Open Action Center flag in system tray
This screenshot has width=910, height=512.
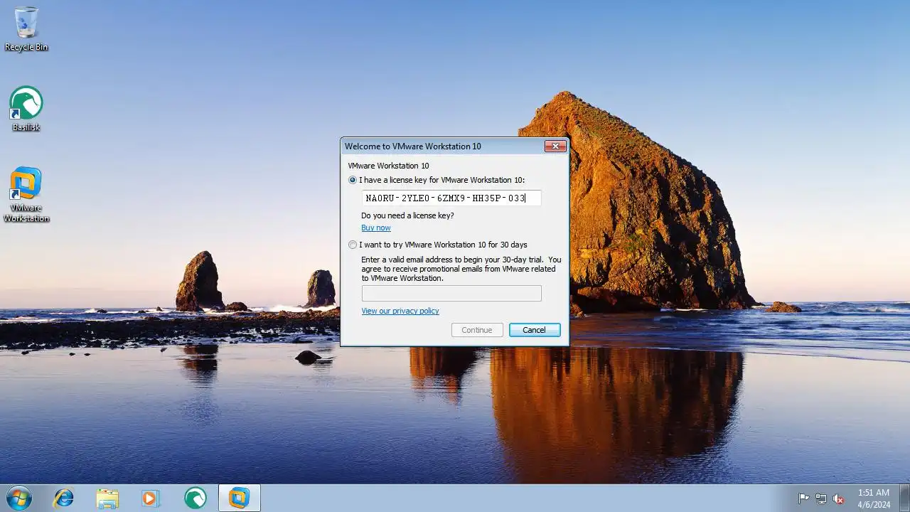[804, 498]
